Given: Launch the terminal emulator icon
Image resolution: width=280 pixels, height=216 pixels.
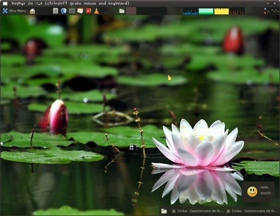Looking at the screenshot, I should (x=72, y=11).
